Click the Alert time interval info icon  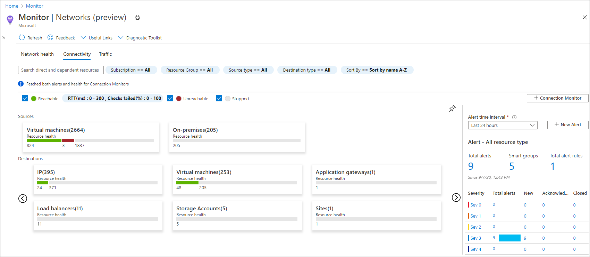(514, 117)
